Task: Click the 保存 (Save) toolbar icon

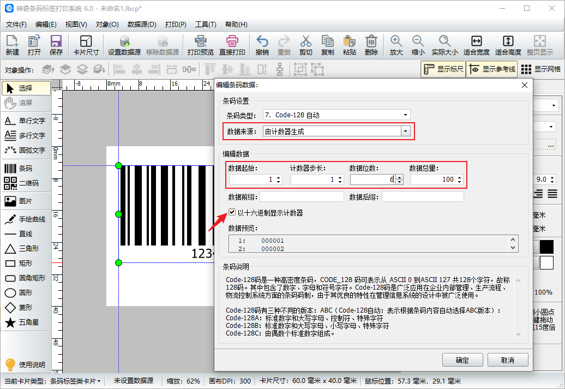Action: click(56, 45)
